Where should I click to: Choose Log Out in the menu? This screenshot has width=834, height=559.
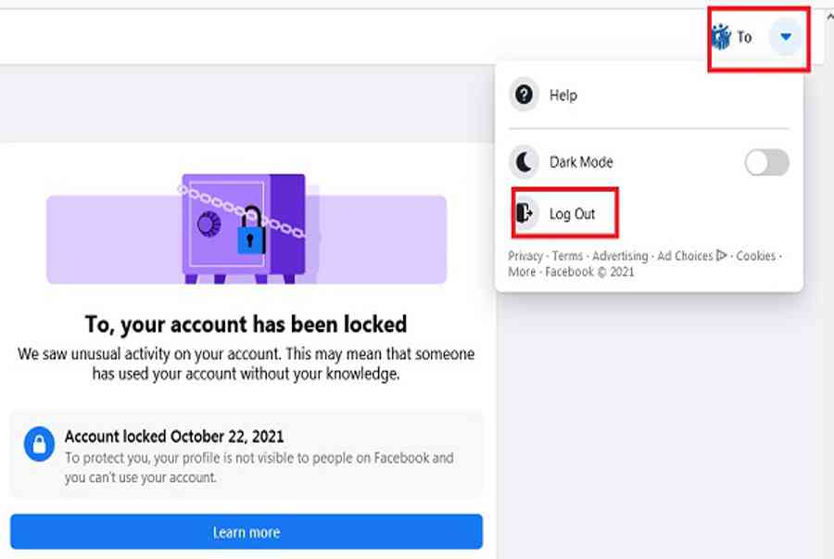pos(572,214)
